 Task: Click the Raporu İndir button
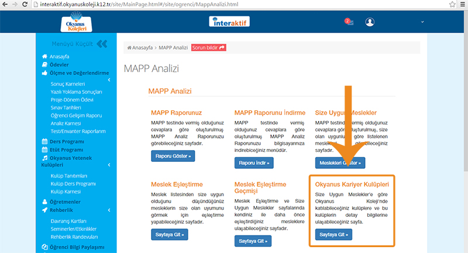pyautogui.click(x=254, y=163)
